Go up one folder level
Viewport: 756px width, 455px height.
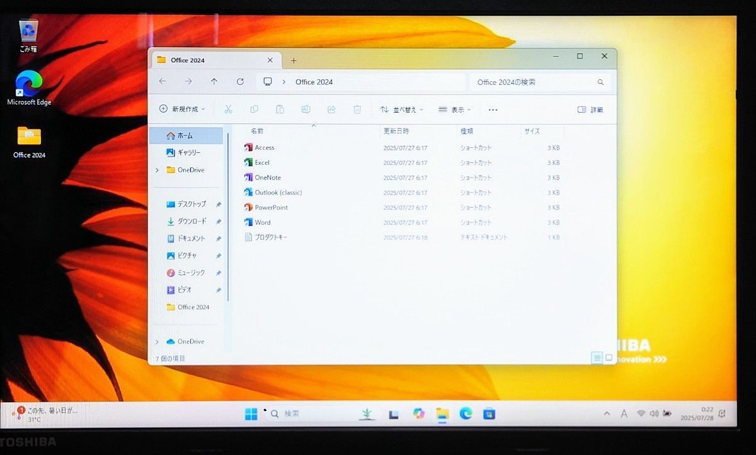[x=214, y=82]
